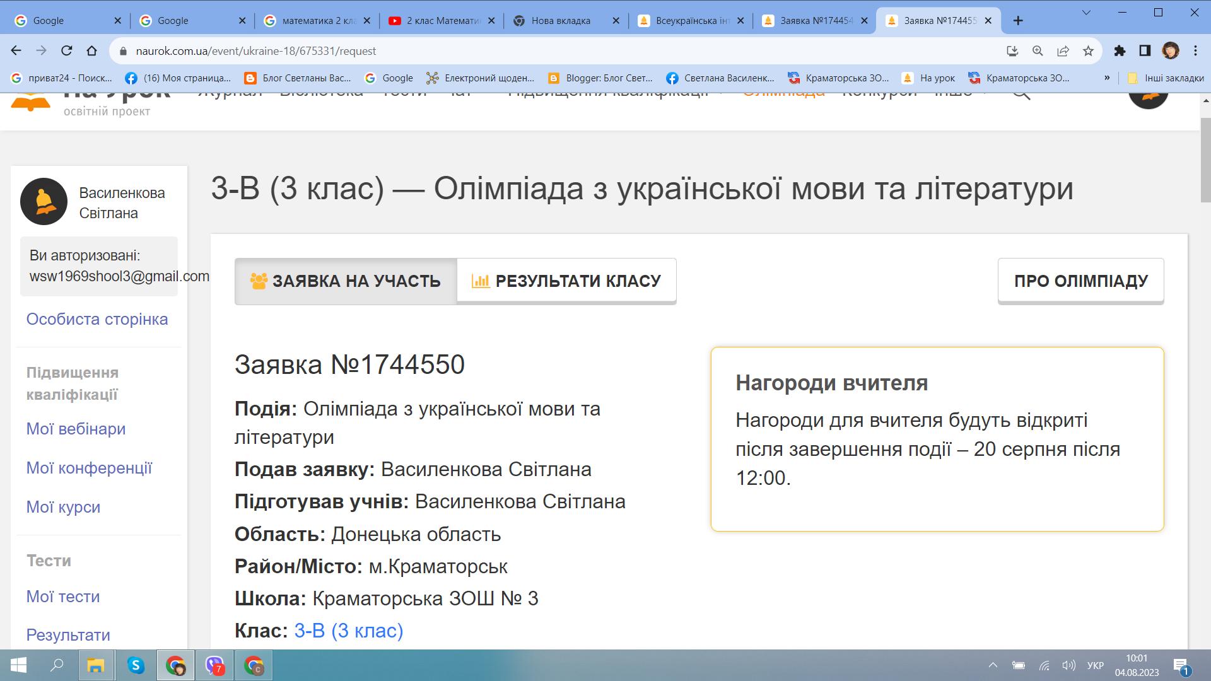Open Мої вебінари in sidebar
This screenshot has height=681, width=1211.
pos(76,429)
